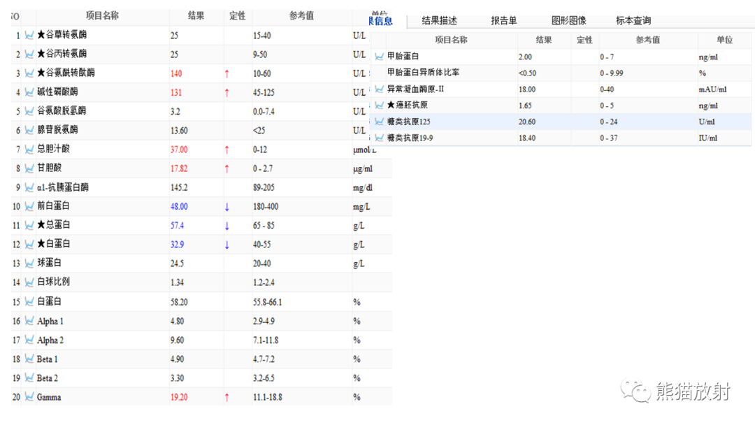
Task: Open trend chart icon for ★白蛋白 row 12
Action: 29,244
